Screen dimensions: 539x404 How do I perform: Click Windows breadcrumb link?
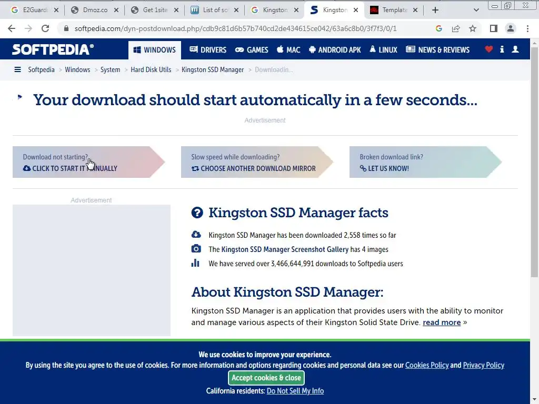(77, 70)
